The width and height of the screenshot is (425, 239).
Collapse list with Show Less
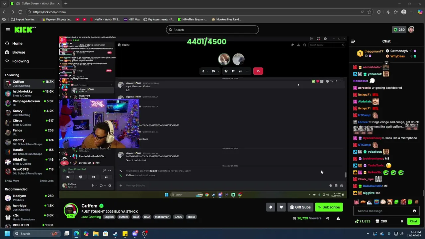46,181
